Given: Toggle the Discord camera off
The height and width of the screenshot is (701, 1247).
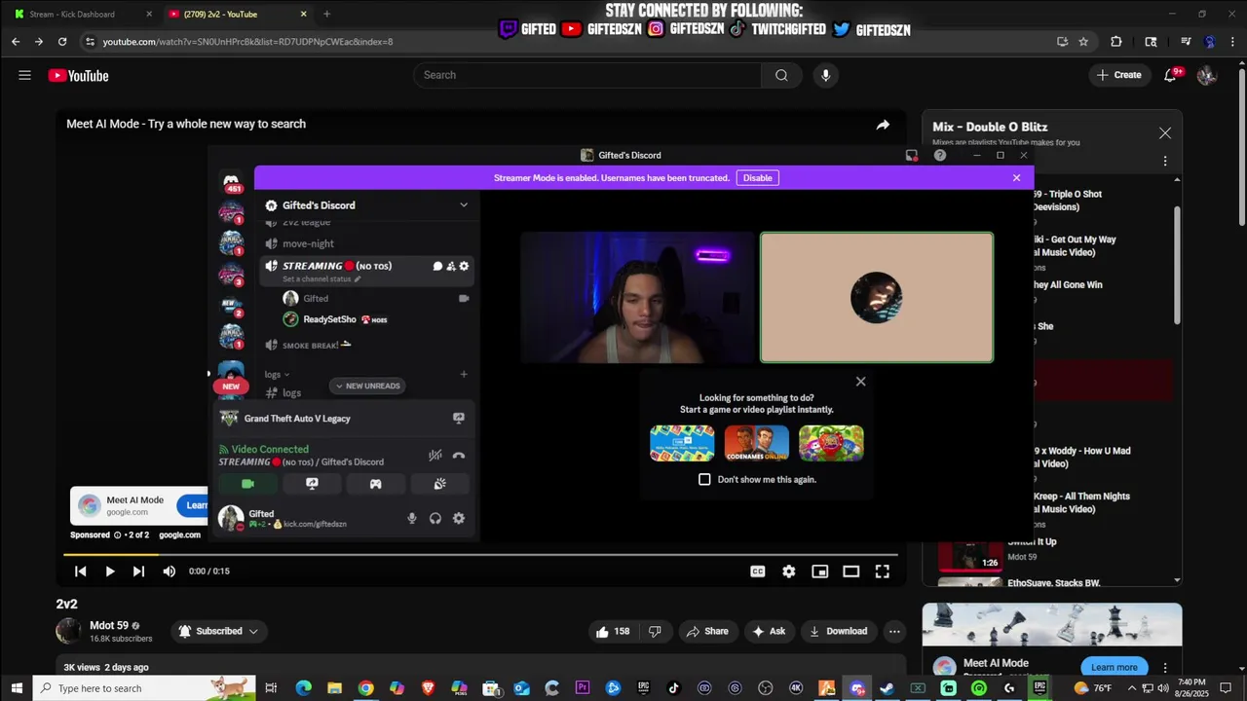Looking at the screenshot, I should click(247, 484).
